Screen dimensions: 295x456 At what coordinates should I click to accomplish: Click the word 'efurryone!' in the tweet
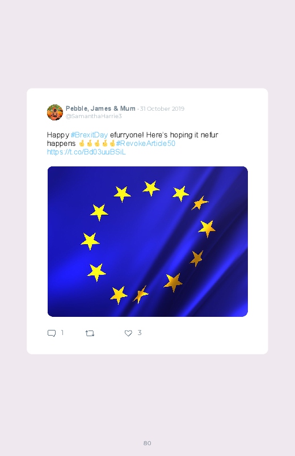[127, 135]
